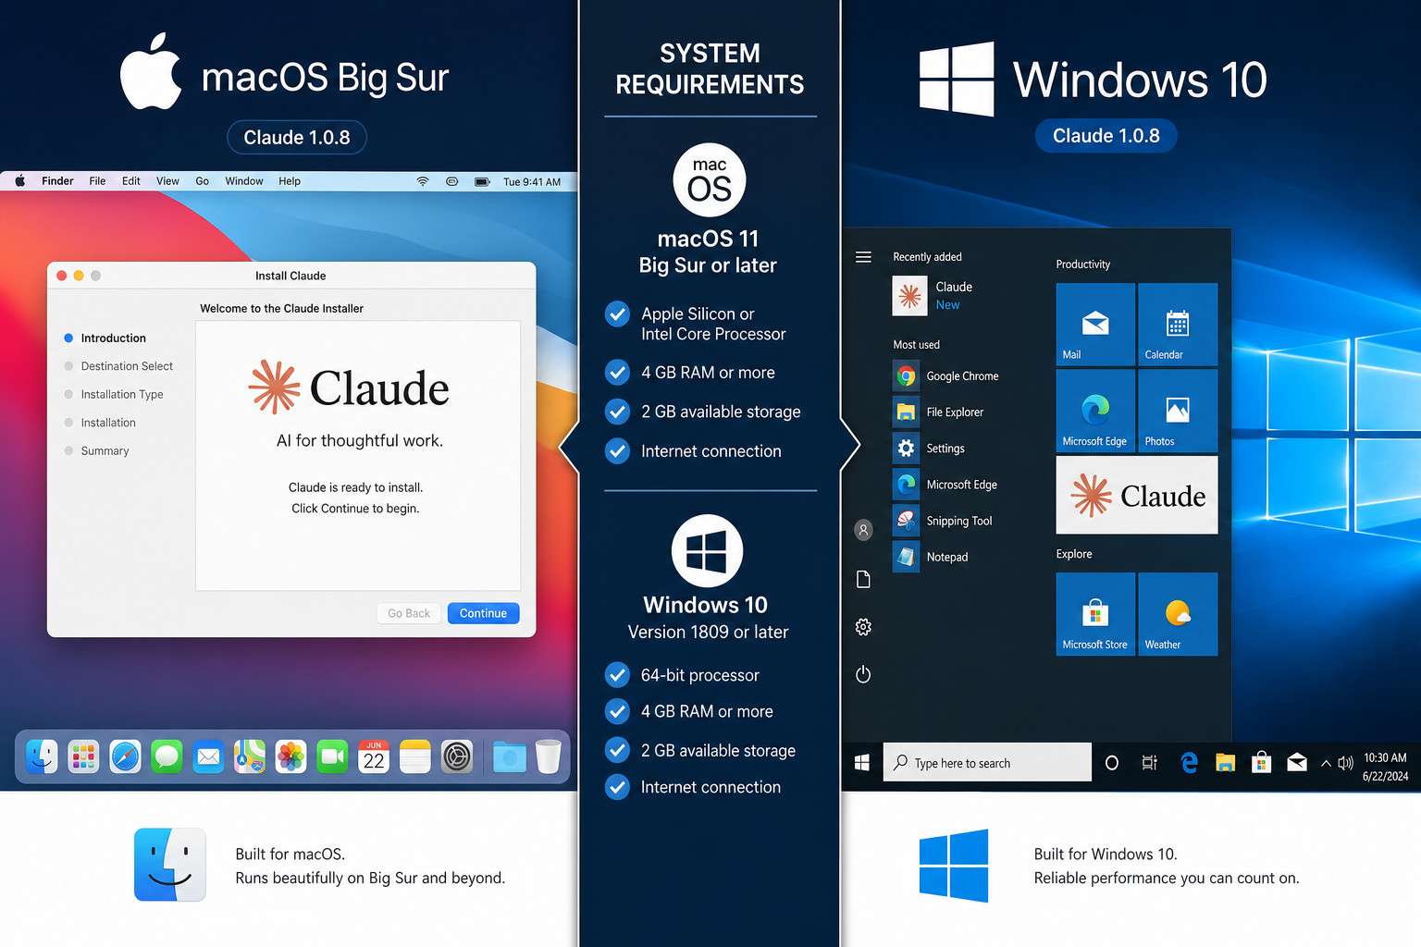Open the Go menu
The width and height of the screenshot is (1421, 947).
tap(202, 181)
